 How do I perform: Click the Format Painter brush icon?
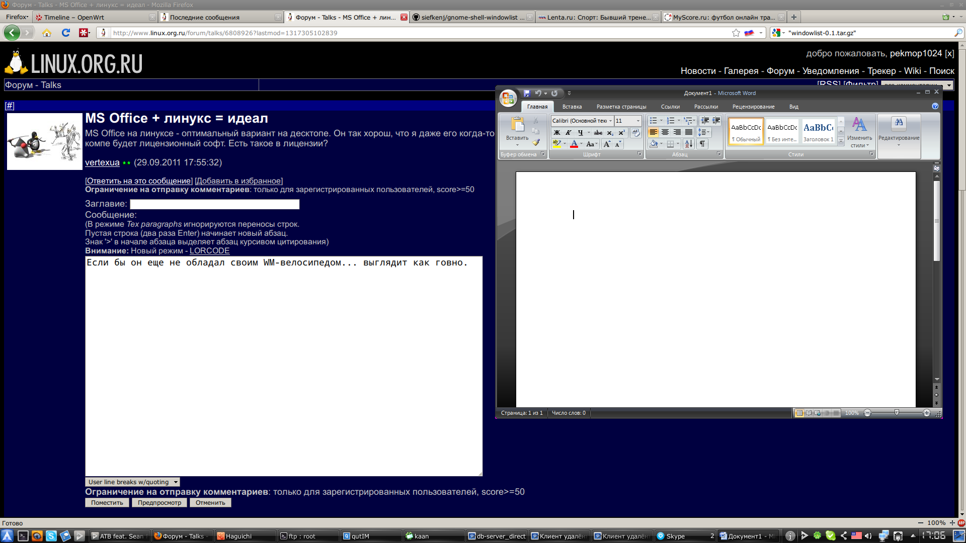click(536, 143)
